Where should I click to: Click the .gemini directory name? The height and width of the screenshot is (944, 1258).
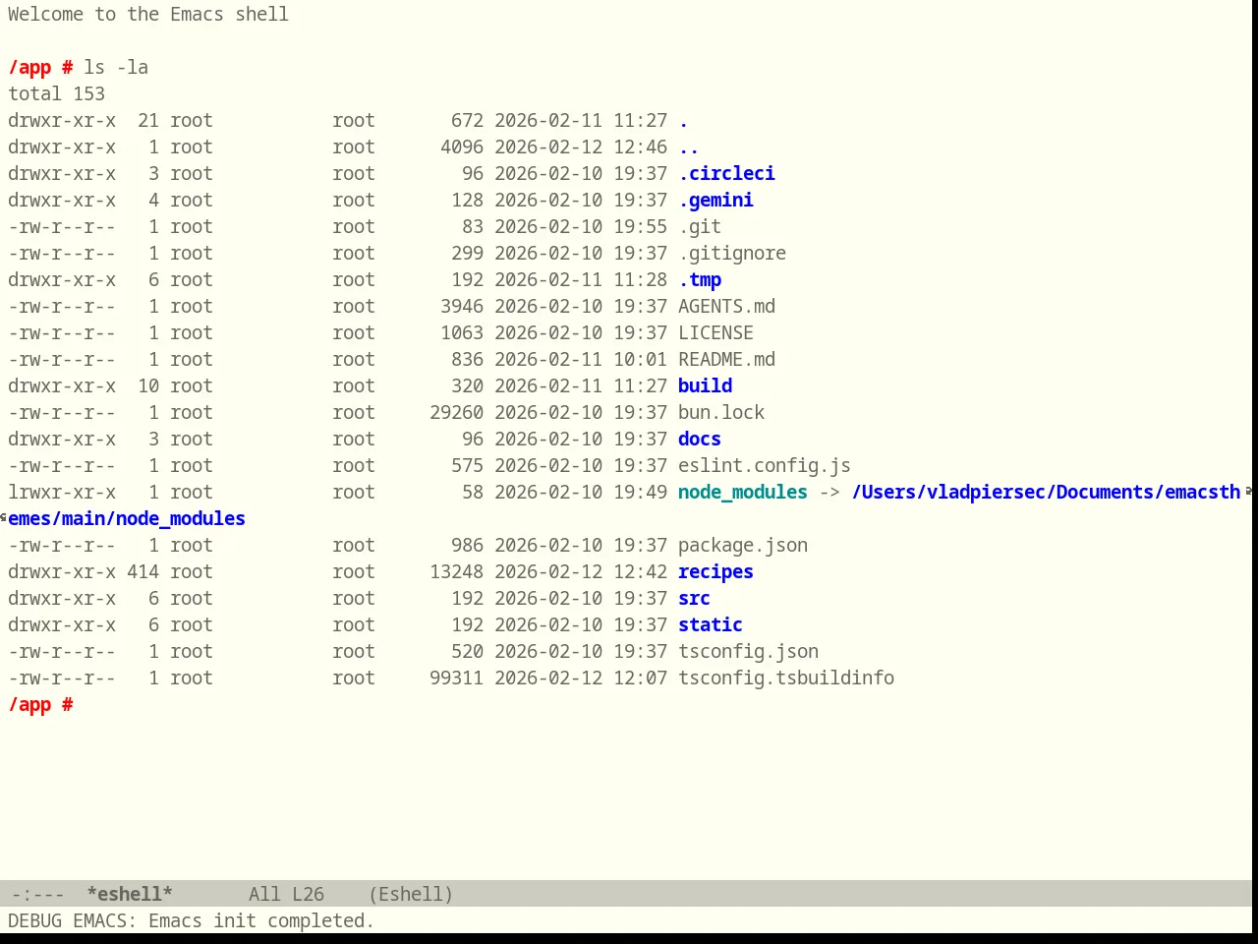pyautogui.click(x=715, y=201)
